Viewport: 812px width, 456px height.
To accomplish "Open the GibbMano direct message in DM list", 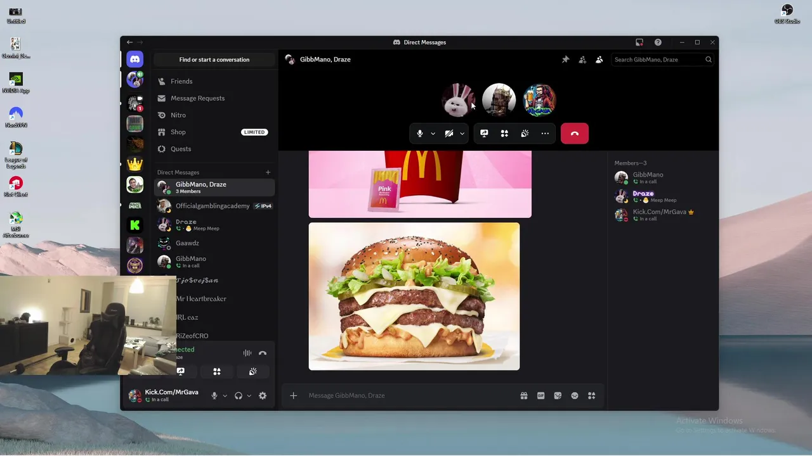I will 214,262.
